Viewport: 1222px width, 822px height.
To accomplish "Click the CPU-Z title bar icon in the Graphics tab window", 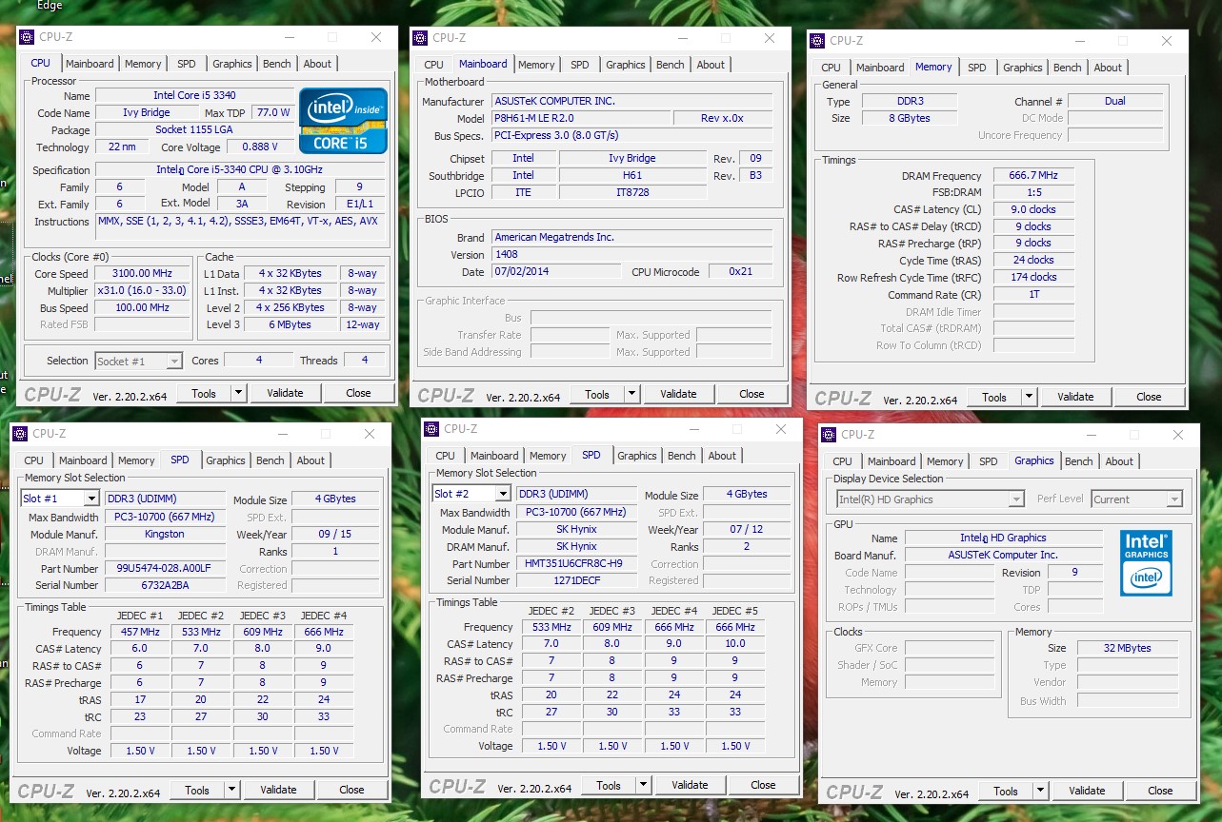I will [x=829, y=435].
